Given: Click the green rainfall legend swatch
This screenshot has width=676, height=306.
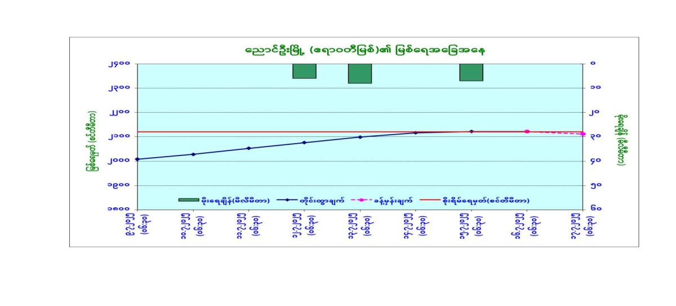Looking at the screenshot, I should click(188, 199).
